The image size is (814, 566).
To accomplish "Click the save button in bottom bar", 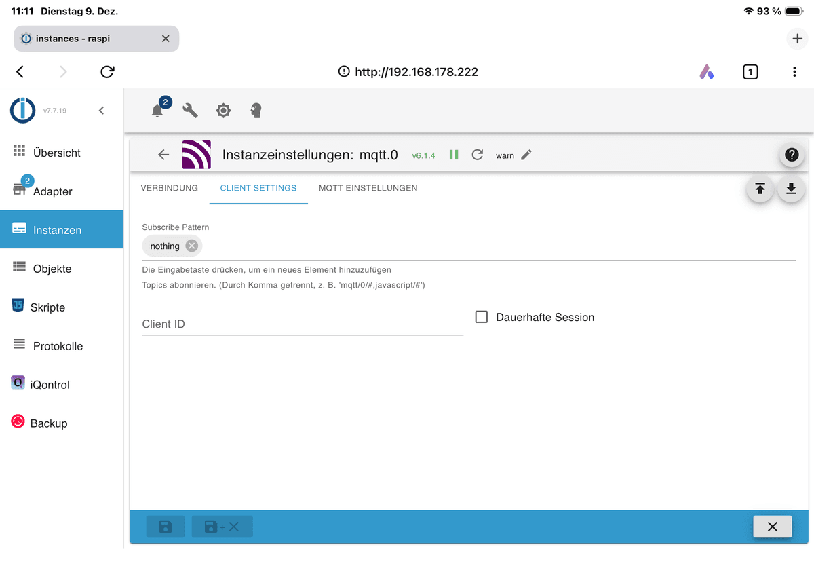I will (x=166, y=527).
